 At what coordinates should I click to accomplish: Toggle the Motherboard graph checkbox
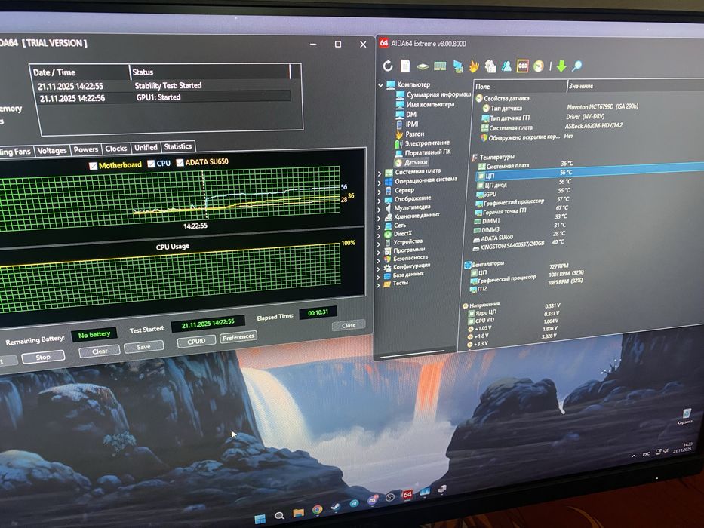(x=94, y=166)
